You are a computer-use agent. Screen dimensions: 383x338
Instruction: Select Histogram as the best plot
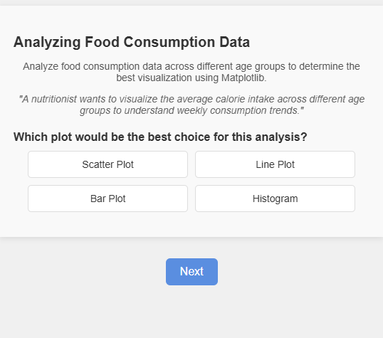coord(275,199)
